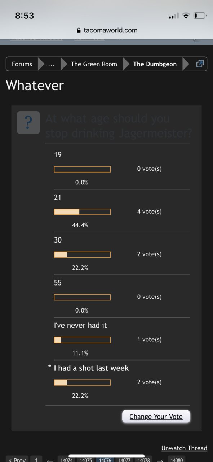Go to page 14077

pyautogui.click(x=124, y=460)
